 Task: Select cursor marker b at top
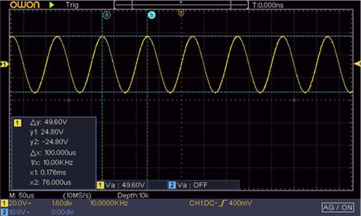(152, 15)
